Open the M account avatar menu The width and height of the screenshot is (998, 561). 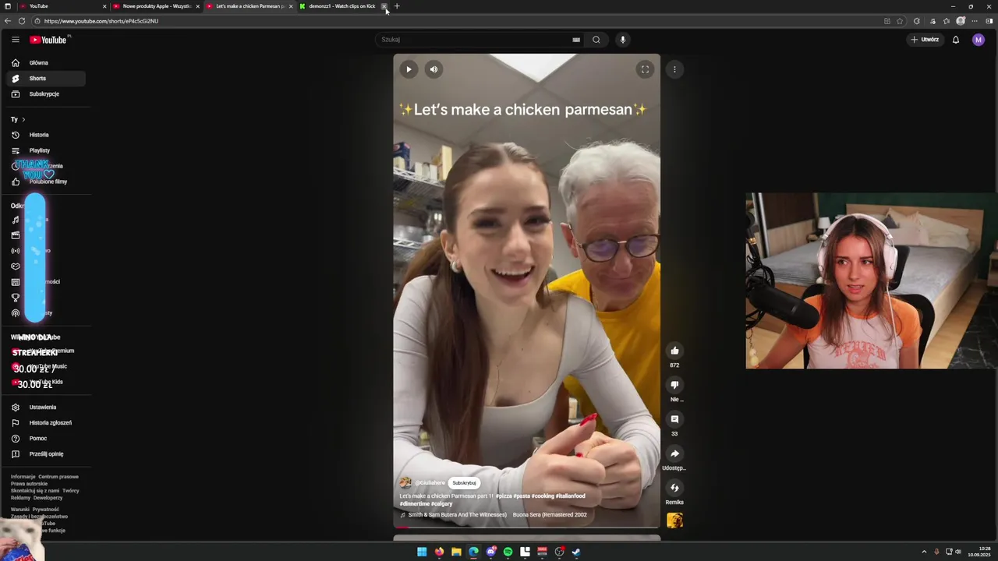pos(979,40)
